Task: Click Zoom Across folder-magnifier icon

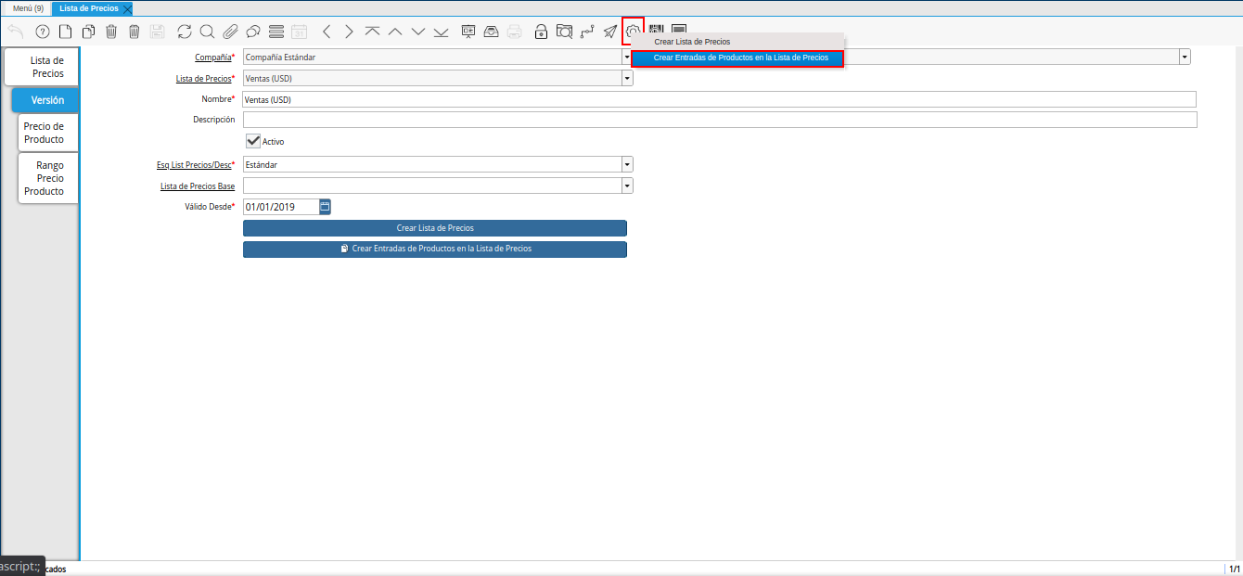Action: point(564,32)
